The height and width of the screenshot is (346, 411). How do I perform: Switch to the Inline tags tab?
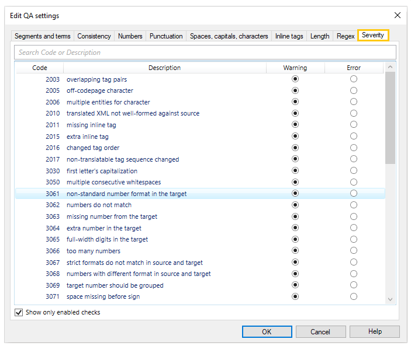289,36
